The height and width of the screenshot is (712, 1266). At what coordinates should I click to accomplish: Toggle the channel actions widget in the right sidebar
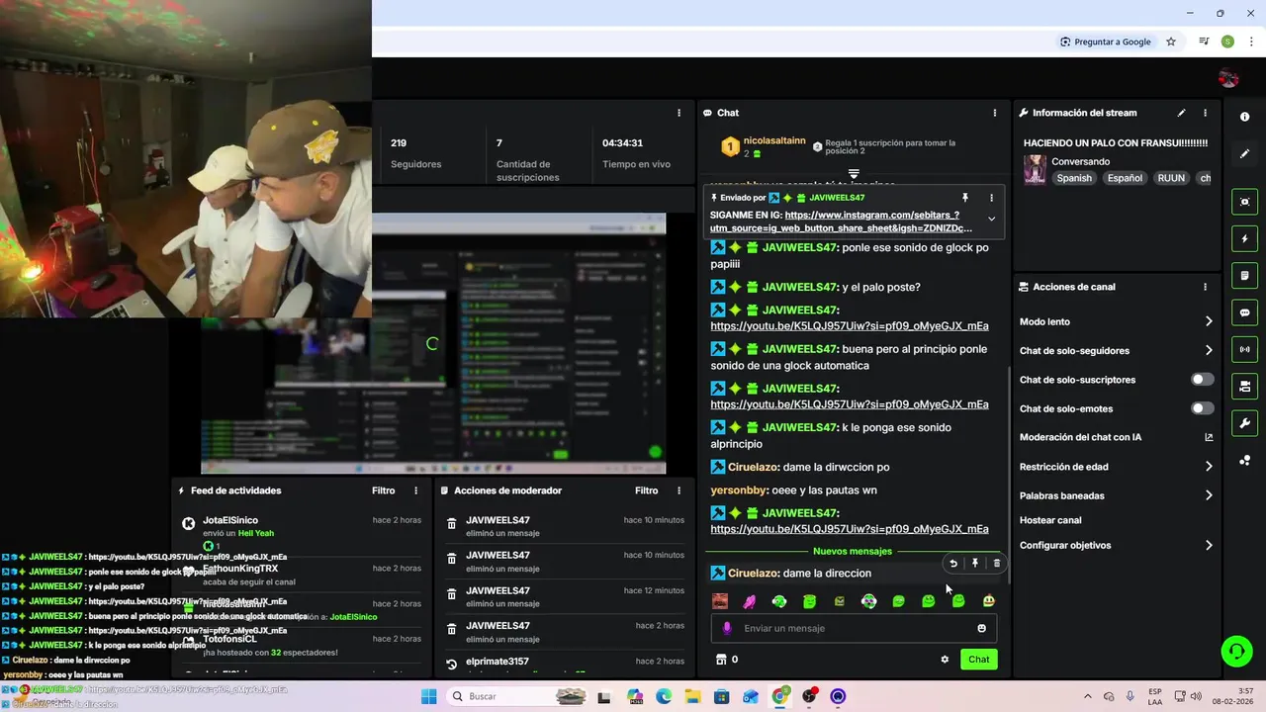(1244, 386)
